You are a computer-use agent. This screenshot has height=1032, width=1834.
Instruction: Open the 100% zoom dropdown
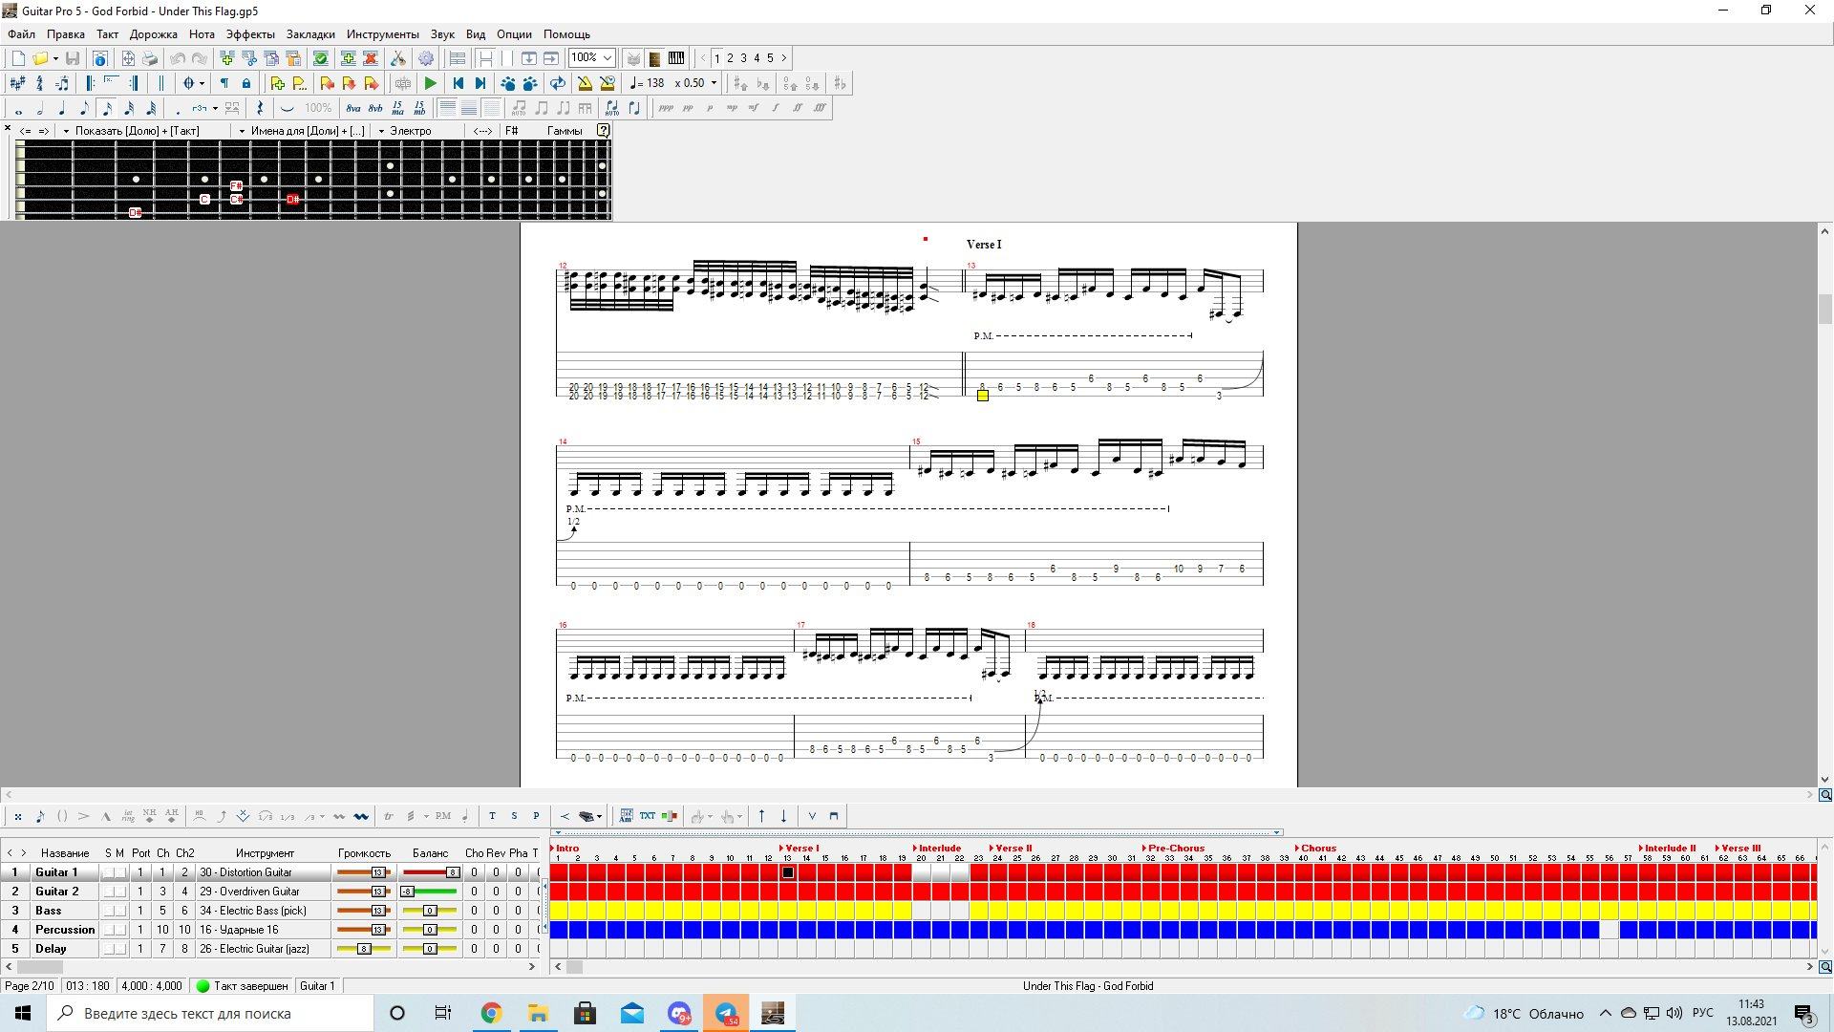pyautogui.click(x=607, y=58)
